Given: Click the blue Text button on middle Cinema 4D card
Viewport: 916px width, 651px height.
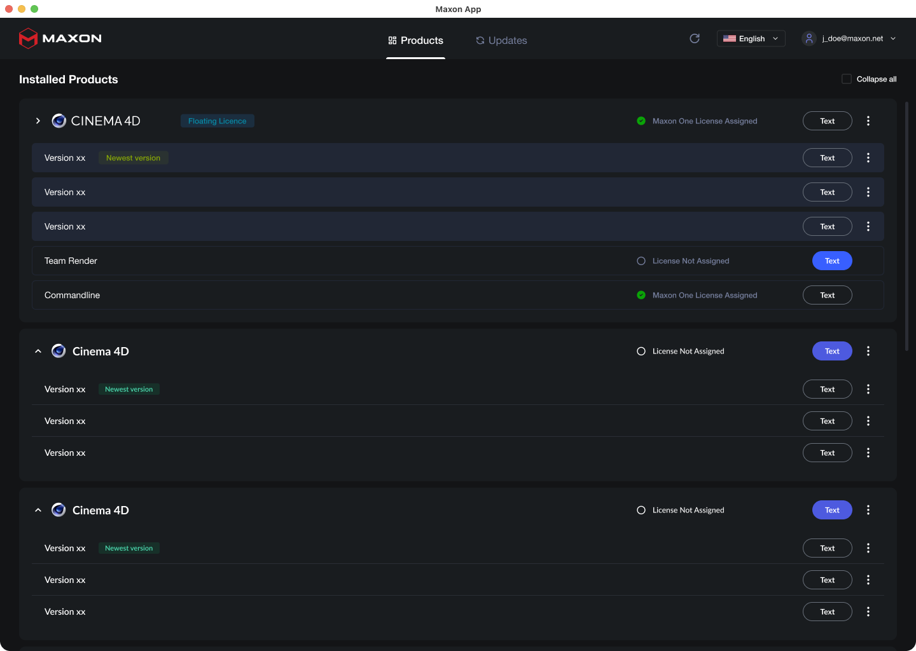Looking at the screenshot, I should (832, 351).
